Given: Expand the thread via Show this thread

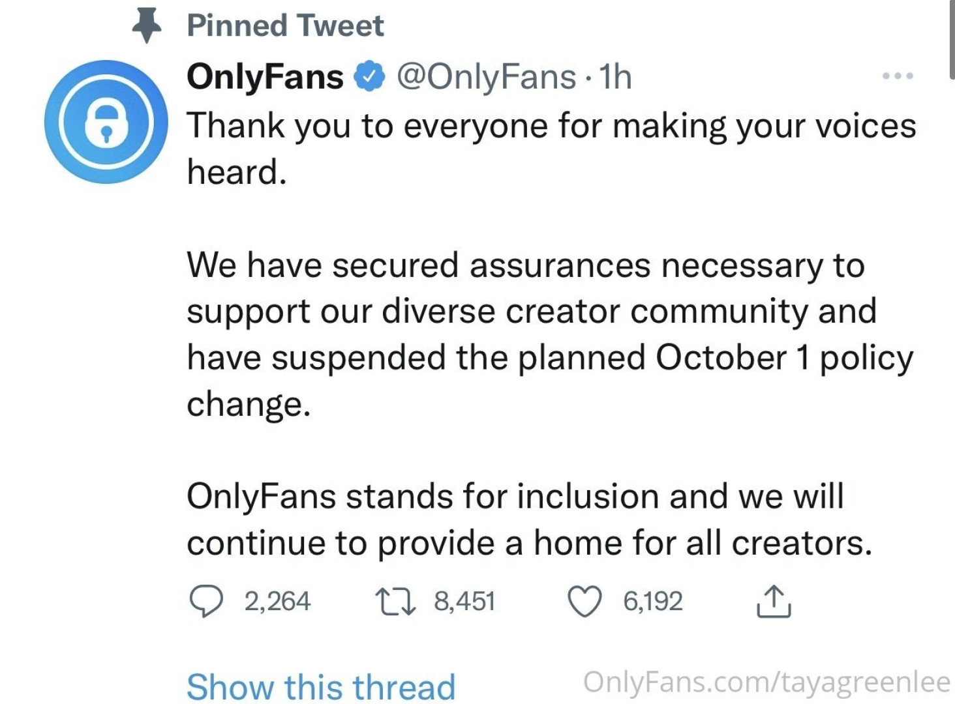Looking at the screenshot, I should 321,686.
